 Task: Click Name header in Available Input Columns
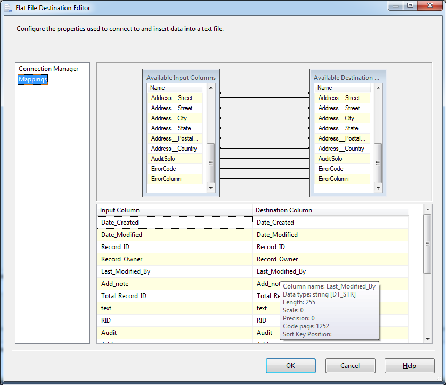coord(175,88)
